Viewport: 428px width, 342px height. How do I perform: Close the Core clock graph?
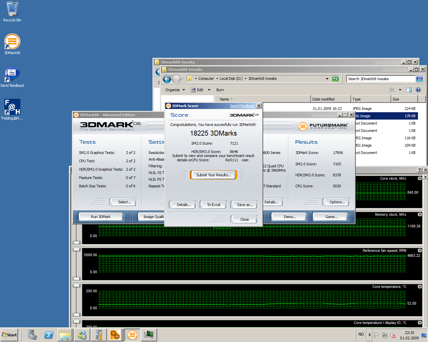tap(420, 178)
